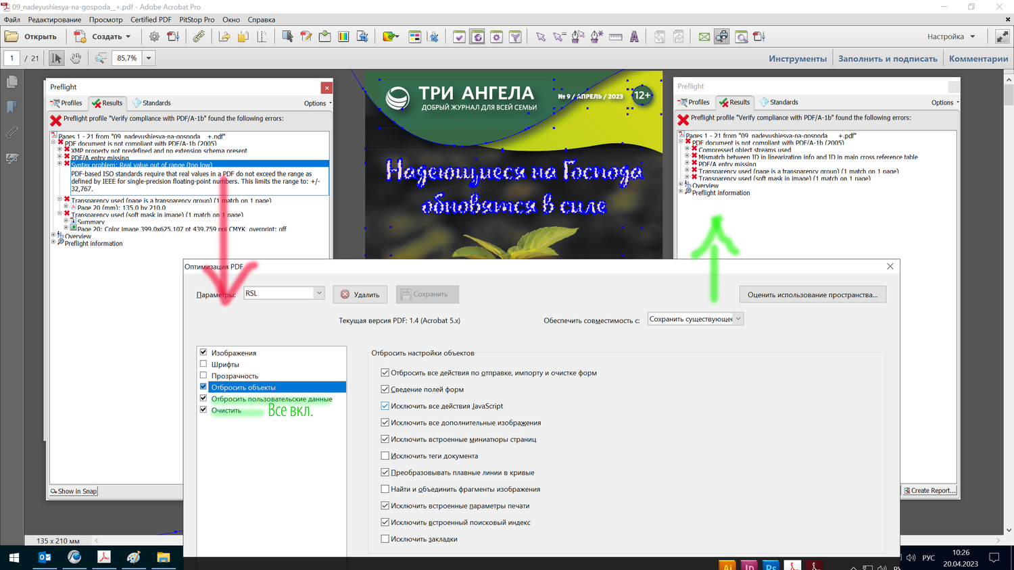Check the Прозрачность panel checkbox

203,375
